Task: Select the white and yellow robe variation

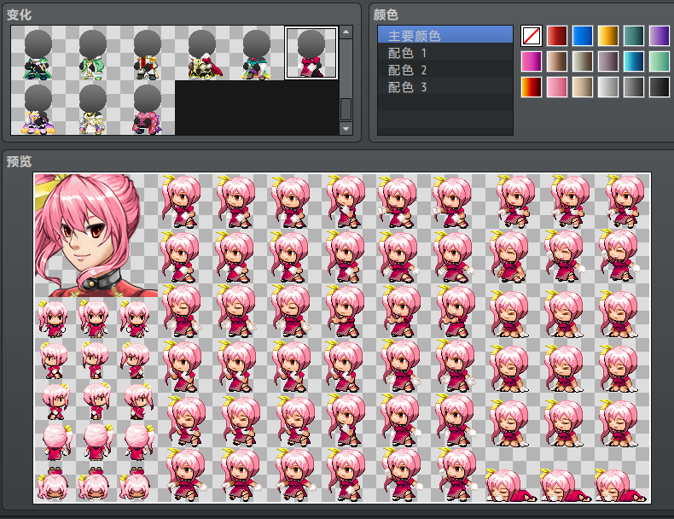Action: (93, 108)
